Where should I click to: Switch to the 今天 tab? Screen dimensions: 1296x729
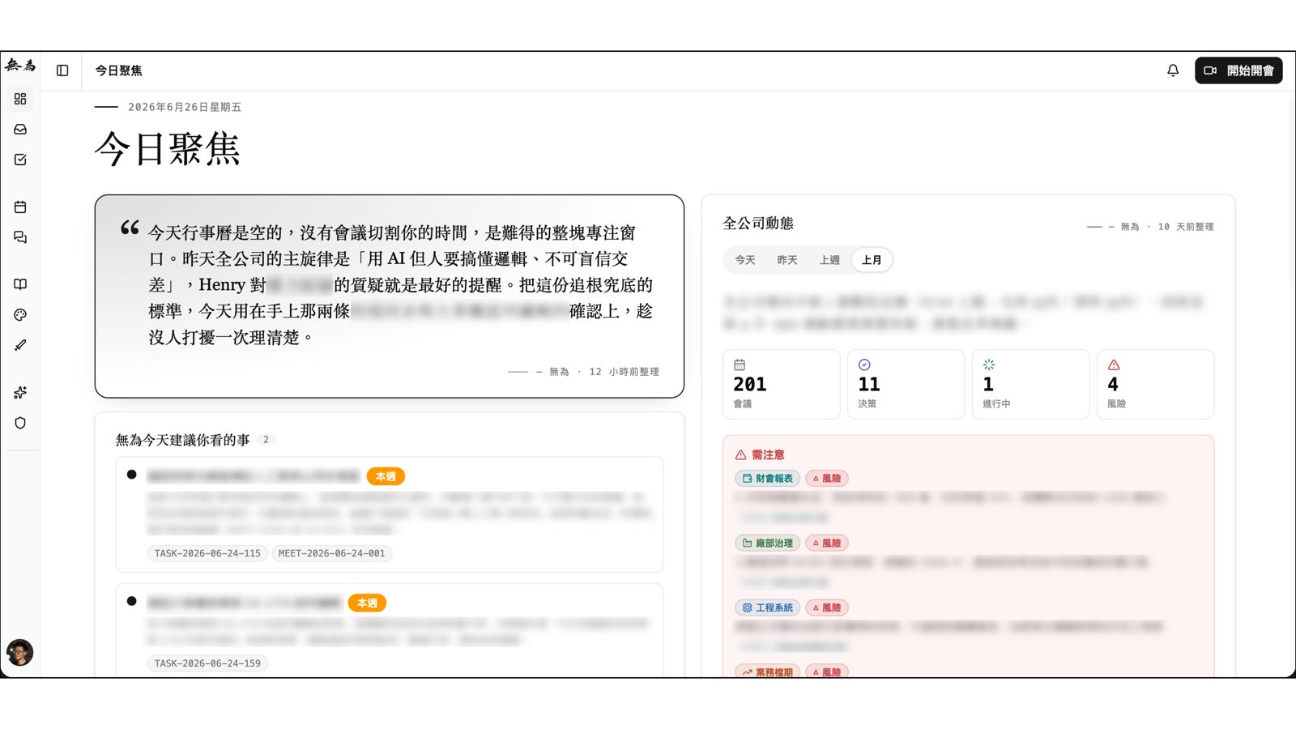point(745,260)
